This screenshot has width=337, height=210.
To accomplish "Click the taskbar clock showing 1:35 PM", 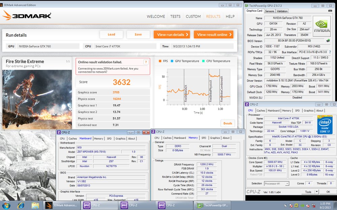I will (x=325, y=206).
